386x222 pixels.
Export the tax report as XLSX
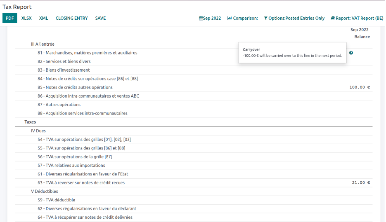point(26,18)
